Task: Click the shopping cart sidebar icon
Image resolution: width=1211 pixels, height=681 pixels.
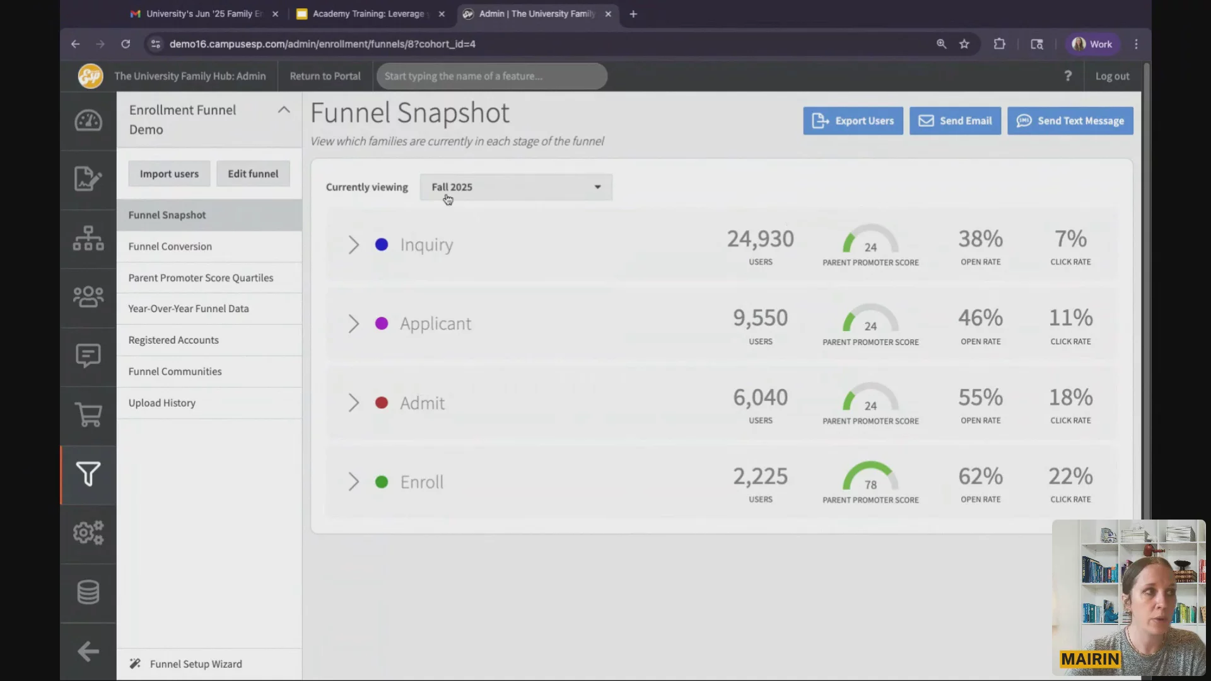Action: [x=88, y=415]
